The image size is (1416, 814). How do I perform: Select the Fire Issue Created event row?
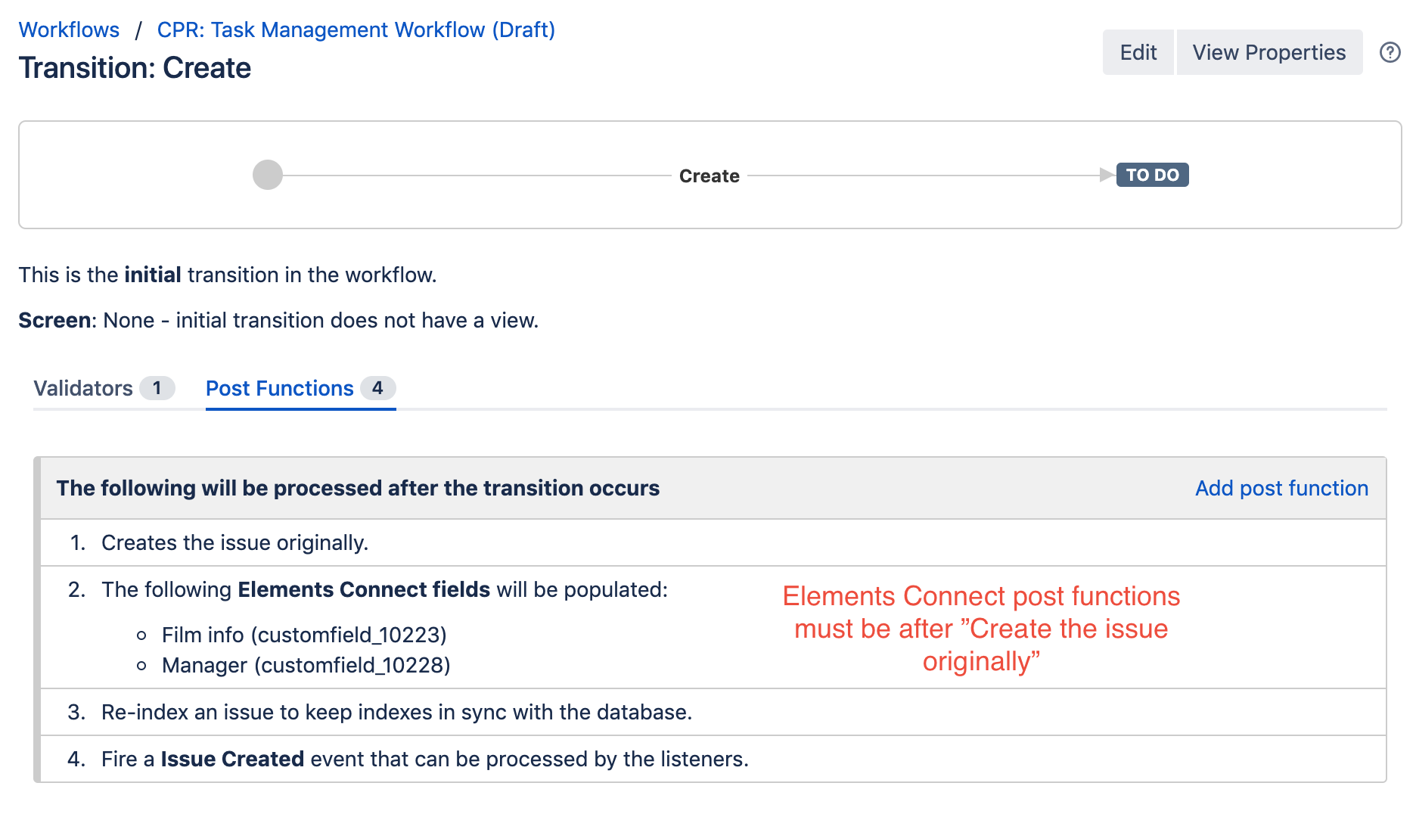(x=424, y=759)
